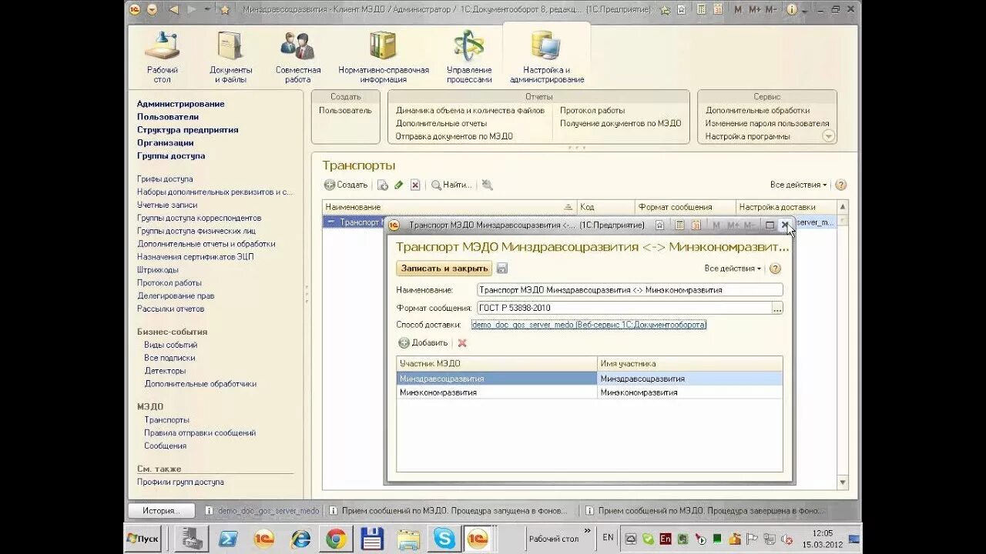Click the EN language indicator in the taskbar
The width and height of the screenshot is (986, 554).
tap(608, 537)
